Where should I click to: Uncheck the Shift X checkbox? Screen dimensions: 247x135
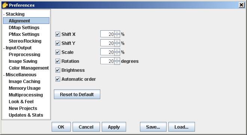point(58,34)
